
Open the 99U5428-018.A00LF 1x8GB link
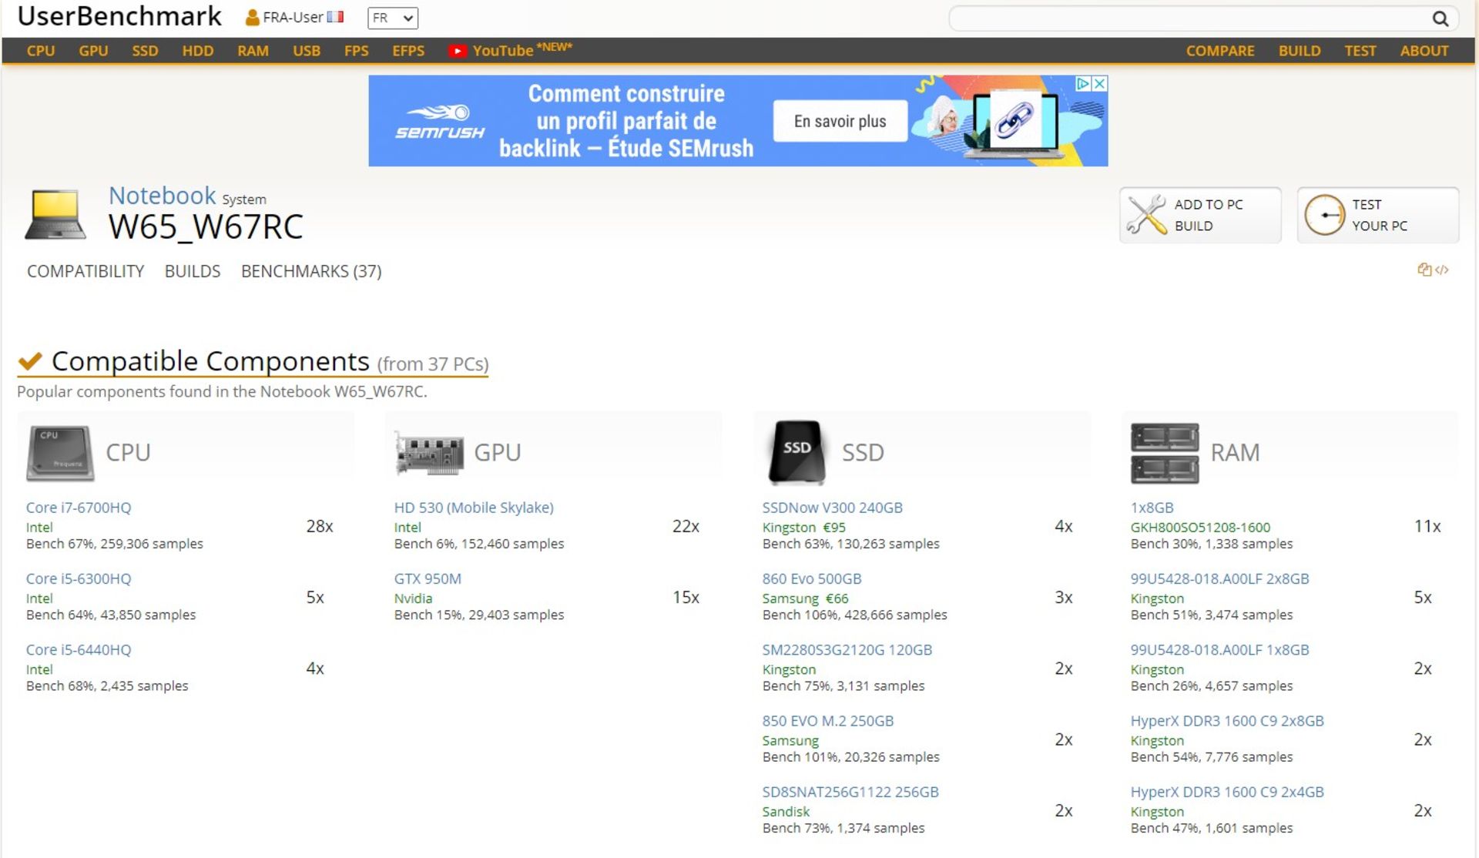(1220, 649)
